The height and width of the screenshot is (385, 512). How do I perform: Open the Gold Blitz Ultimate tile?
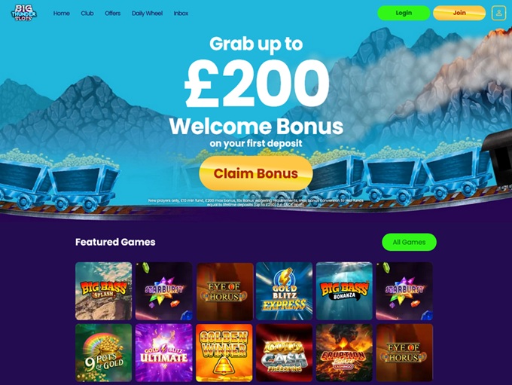coord(163,353)
